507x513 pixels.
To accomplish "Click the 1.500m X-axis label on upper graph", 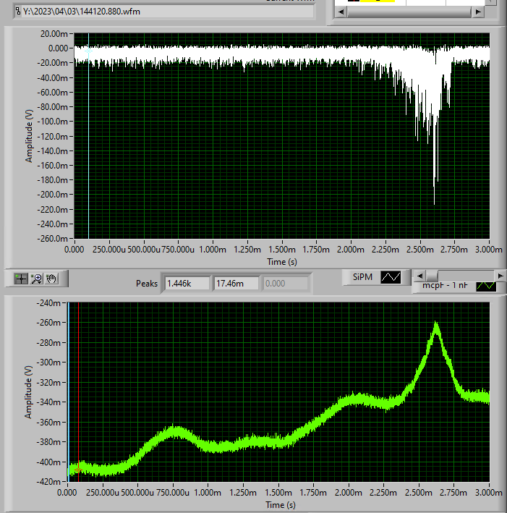I will pos(281,250).
